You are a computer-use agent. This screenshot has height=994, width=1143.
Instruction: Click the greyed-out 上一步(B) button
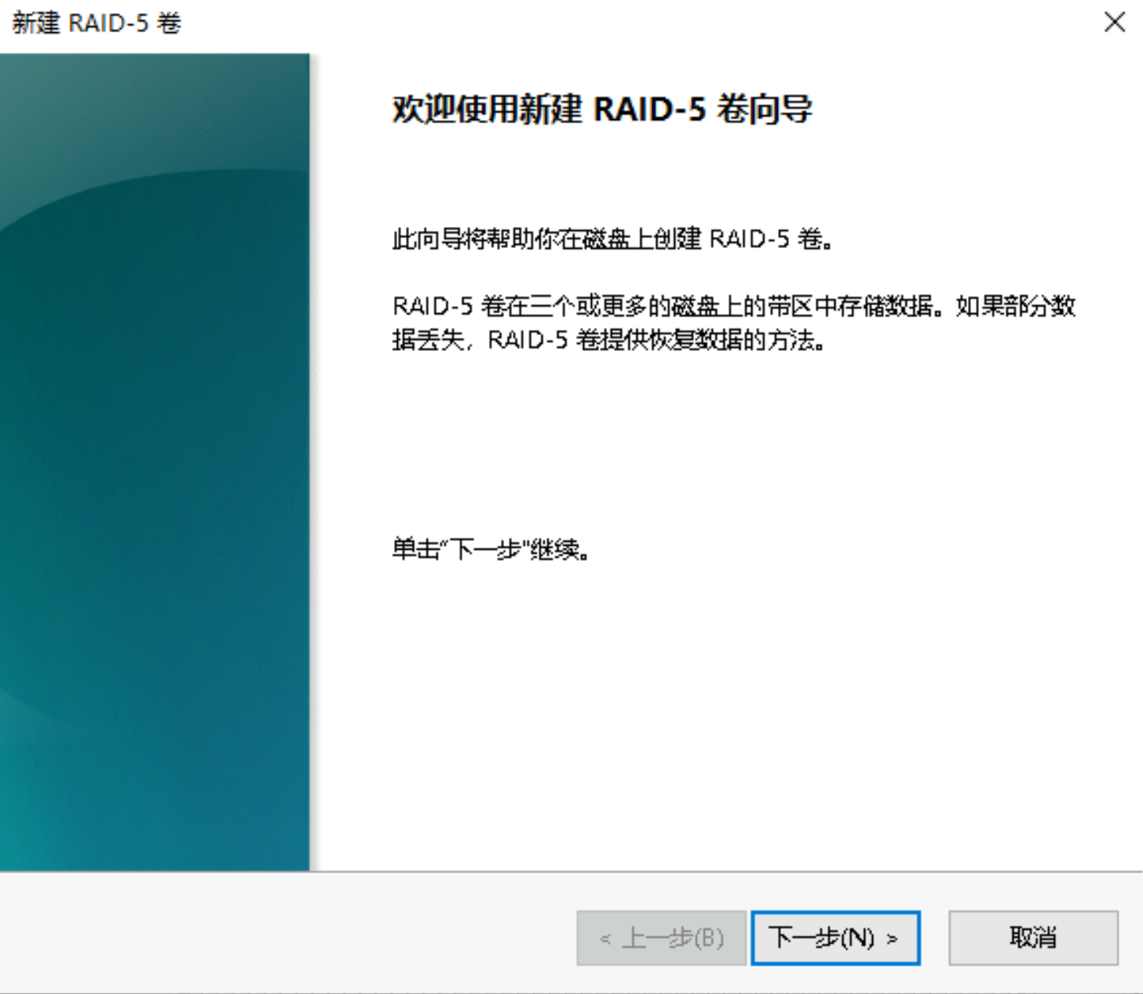pyautogui.click(x=661, y=937)
